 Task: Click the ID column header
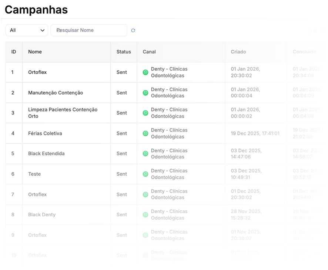[14, 52]
